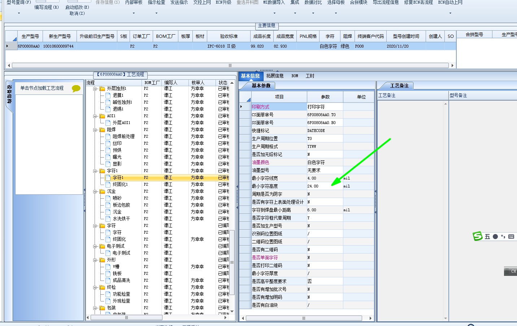Open the dropdown arrow under 数据对比
517x326 pixels.
(313, 13)
